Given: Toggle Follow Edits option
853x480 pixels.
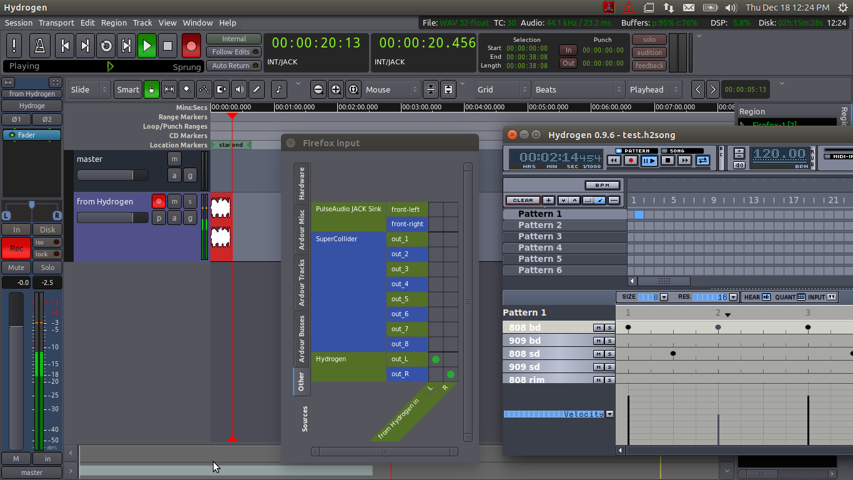Looking at the screenshot, I should 234,52.
